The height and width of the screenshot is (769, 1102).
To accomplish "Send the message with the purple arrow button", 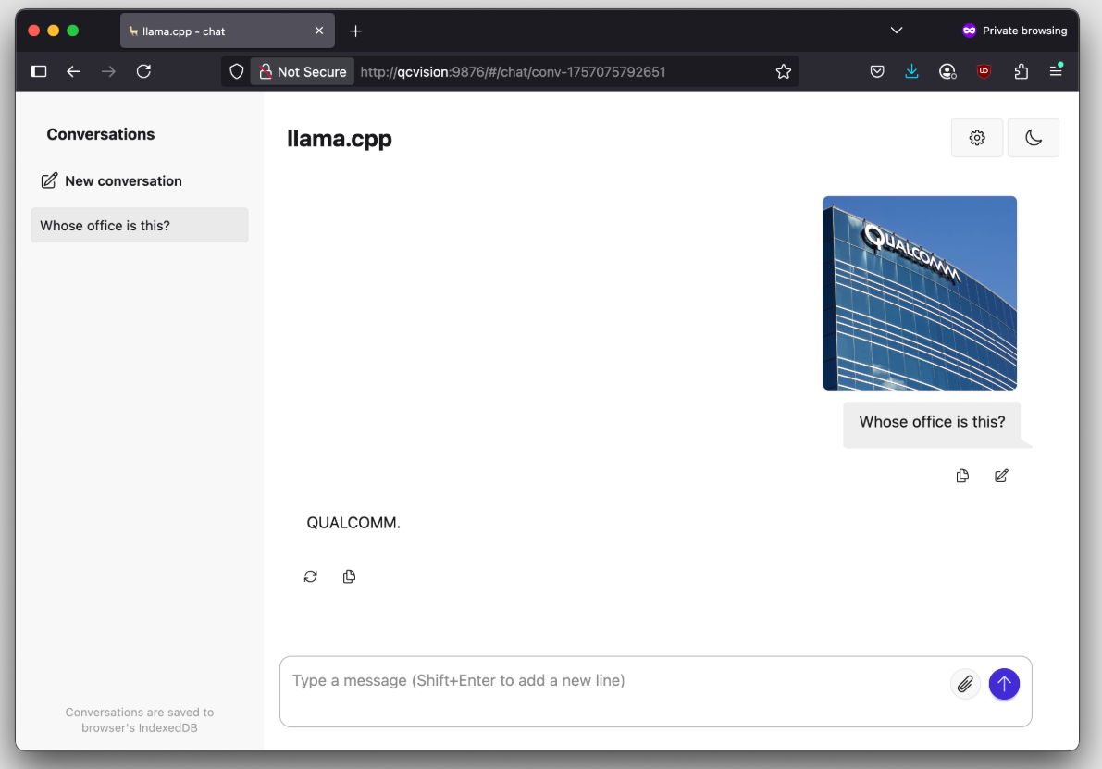I will [1004, 684].
